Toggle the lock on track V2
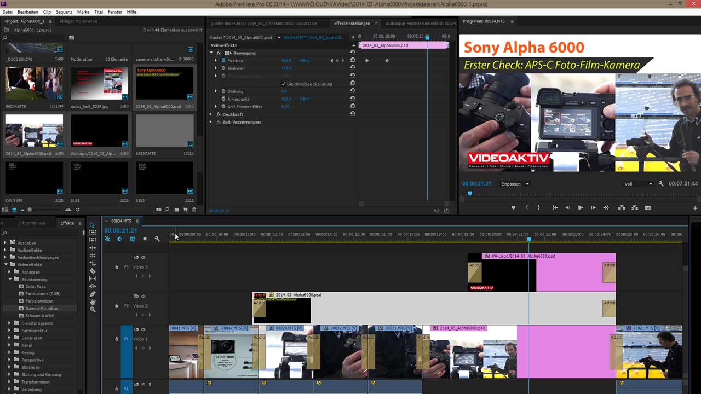This screenshot has height=394, width=701. (117, 306)
